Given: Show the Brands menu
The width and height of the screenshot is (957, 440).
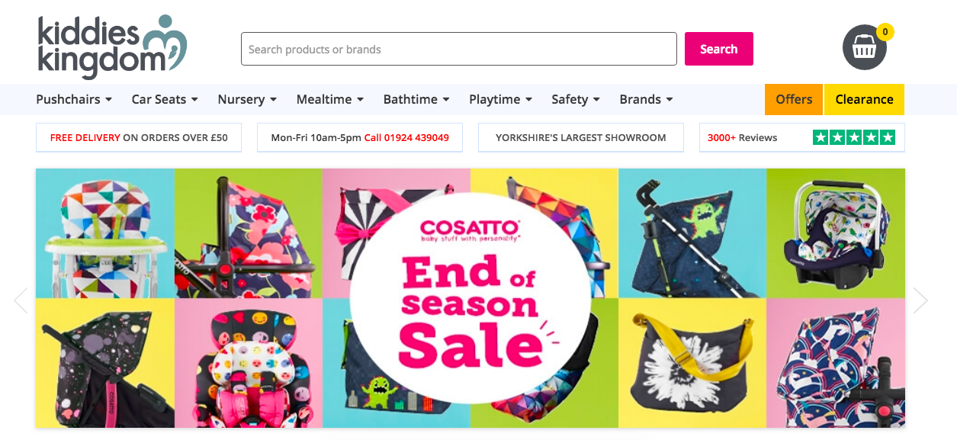Looking at the screenshot, I should point(646,99).
